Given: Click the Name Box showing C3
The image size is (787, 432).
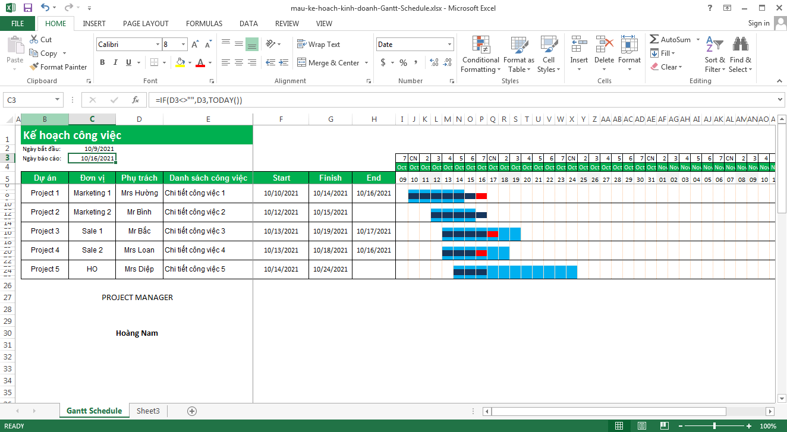Looking at the screenshot, I should pyautogui.click(x=33, y=100).
